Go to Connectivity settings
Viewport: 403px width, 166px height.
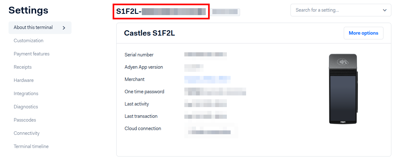(x=26, y=133)
